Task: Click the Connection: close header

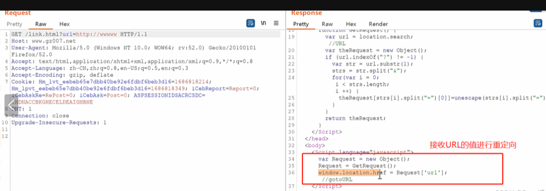Action: click(40, 116)
